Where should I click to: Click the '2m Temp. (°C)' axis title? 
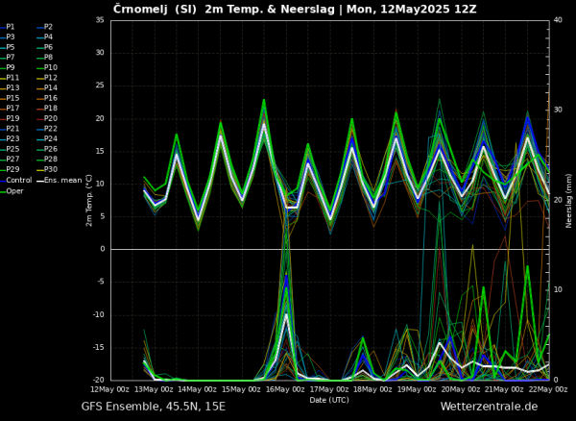[x=89, y=200]
